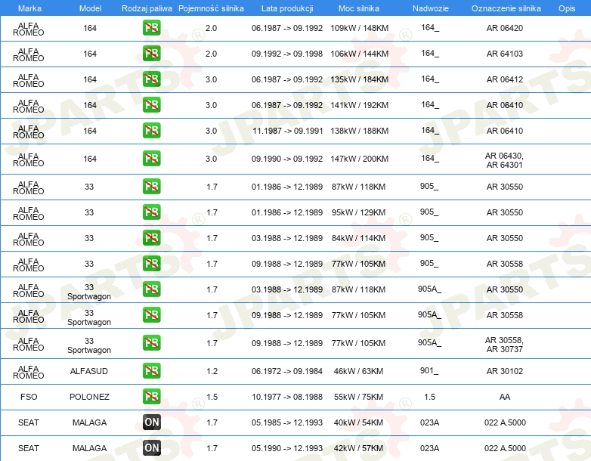Select date range 09.1992 -> 09.1998

click(287, 54)
